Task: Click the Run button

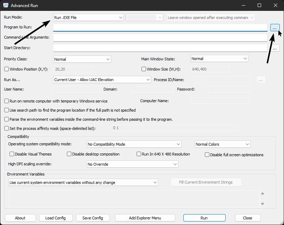Action: coord(204,218)
